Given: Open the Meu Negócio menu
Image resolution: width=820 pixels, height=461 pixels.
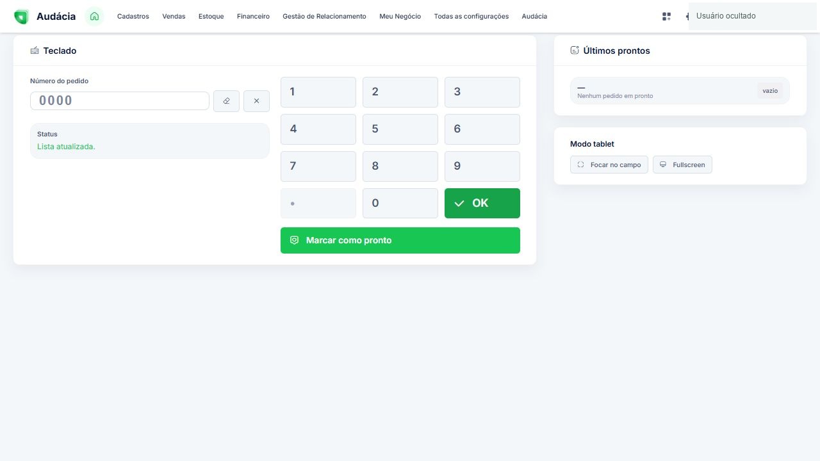Looking at the screenshot, I should (400, 17).
